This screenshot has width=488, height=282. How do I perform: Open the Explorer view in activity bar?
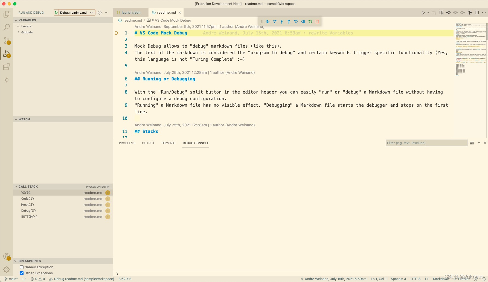coord(7,14)
